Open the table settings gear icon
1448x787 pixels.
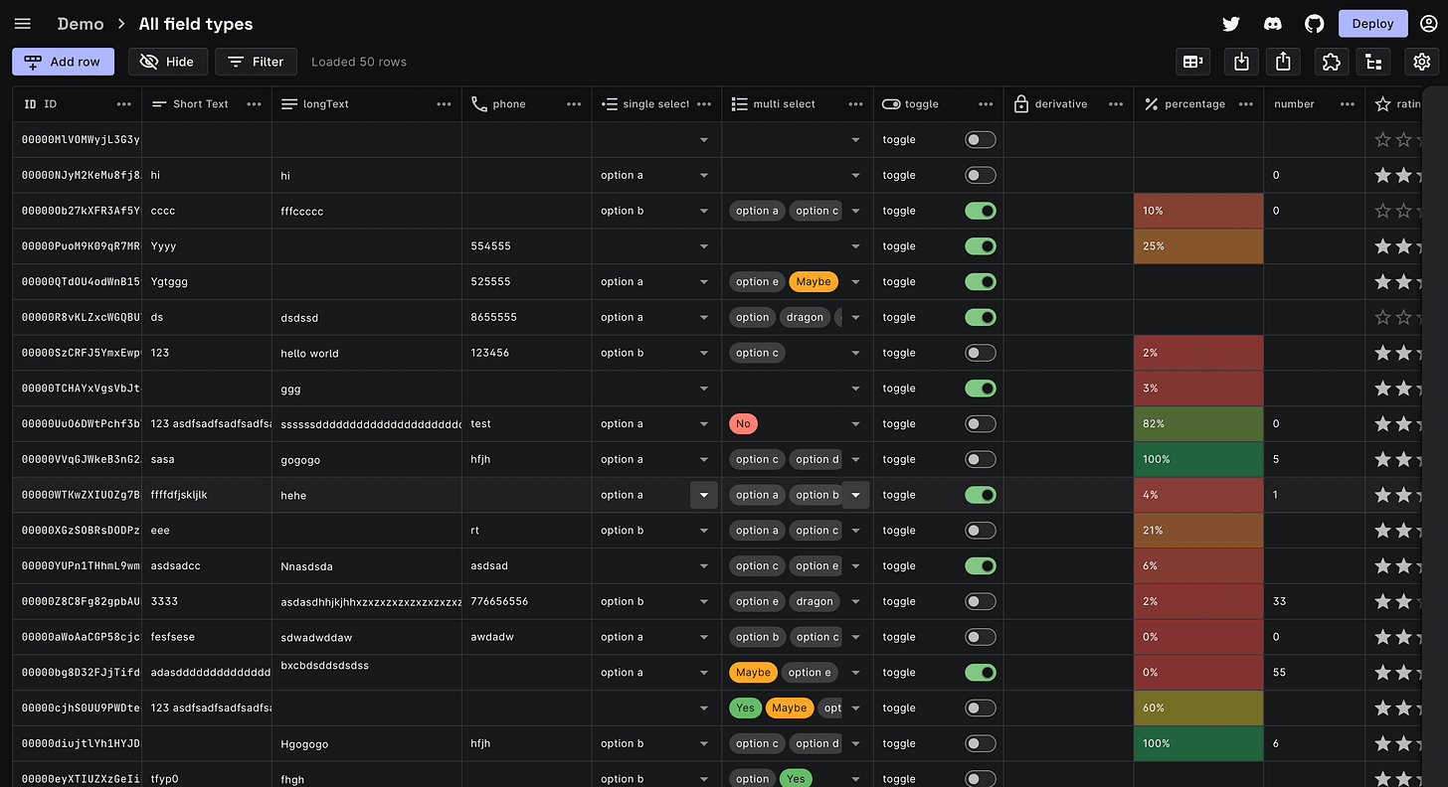tap(1422, 62)
